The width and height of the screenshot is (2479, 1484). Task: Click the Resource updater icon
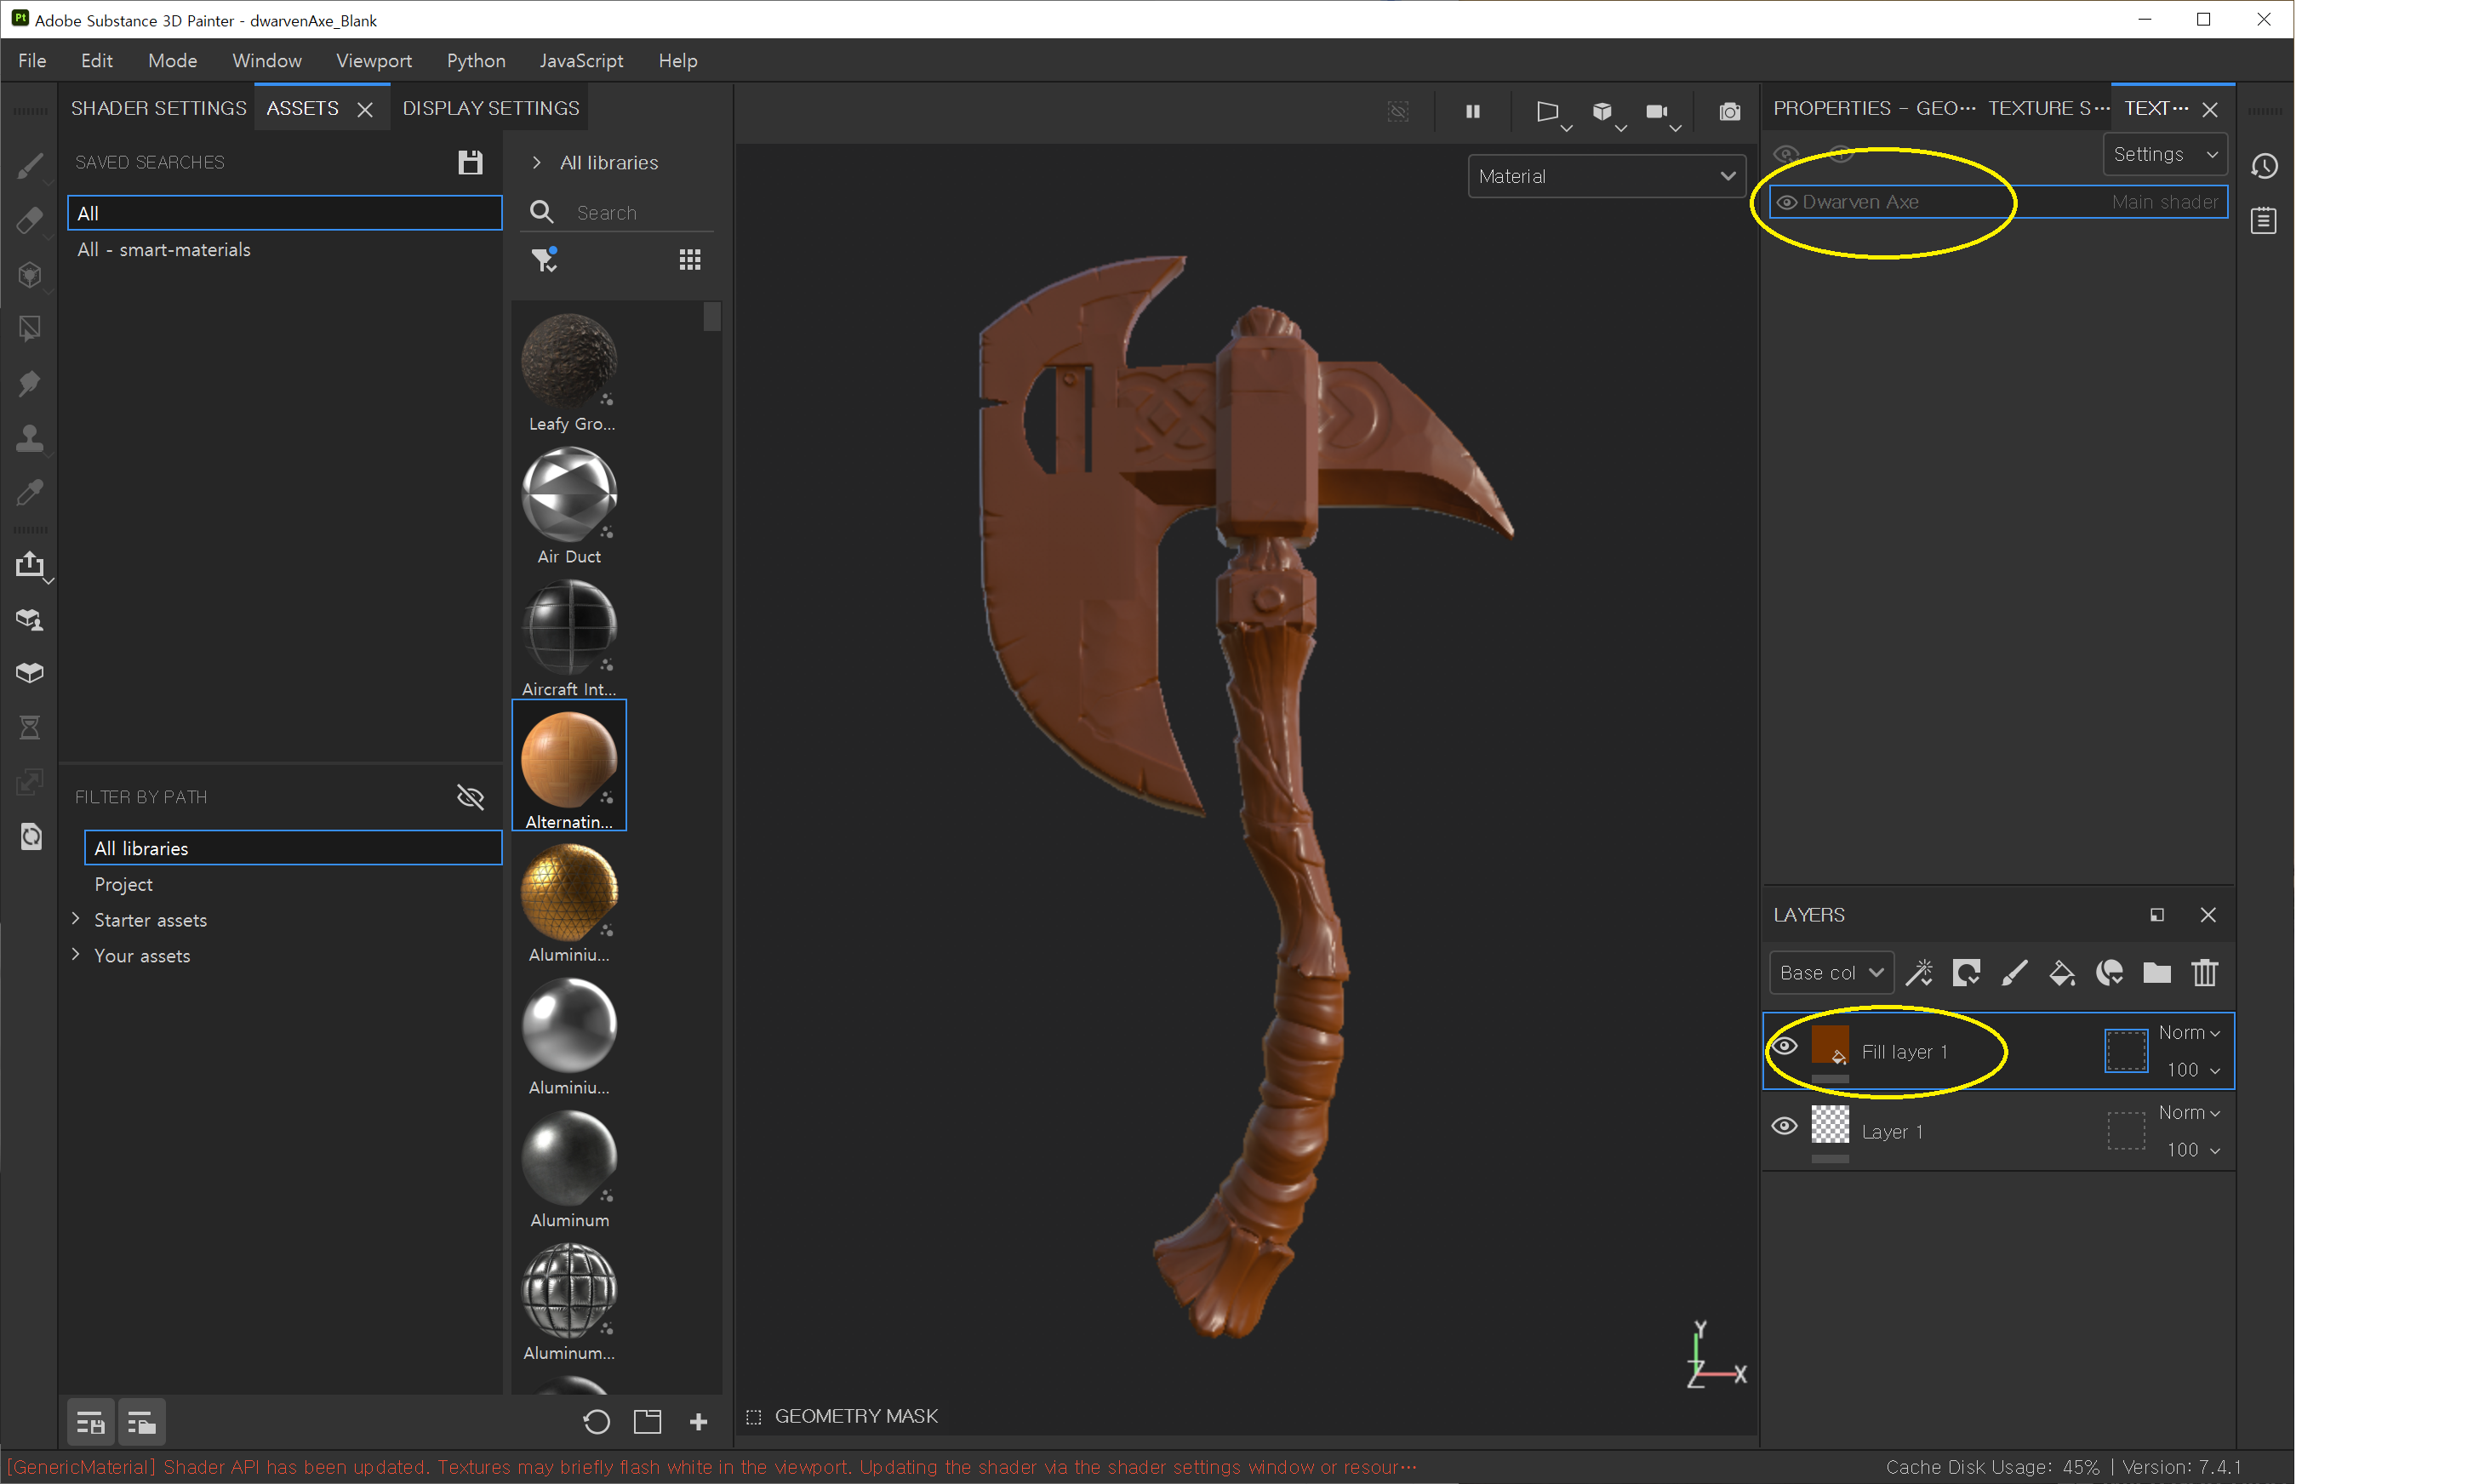point(30,836)
